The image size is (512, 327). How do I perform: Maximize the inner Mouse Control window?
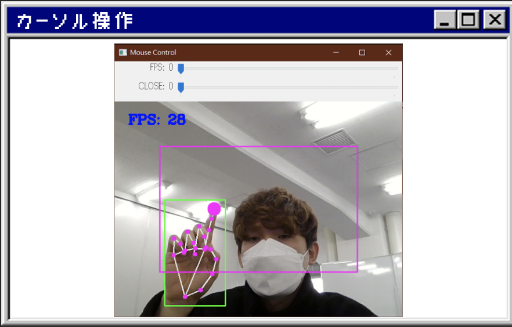362,53
